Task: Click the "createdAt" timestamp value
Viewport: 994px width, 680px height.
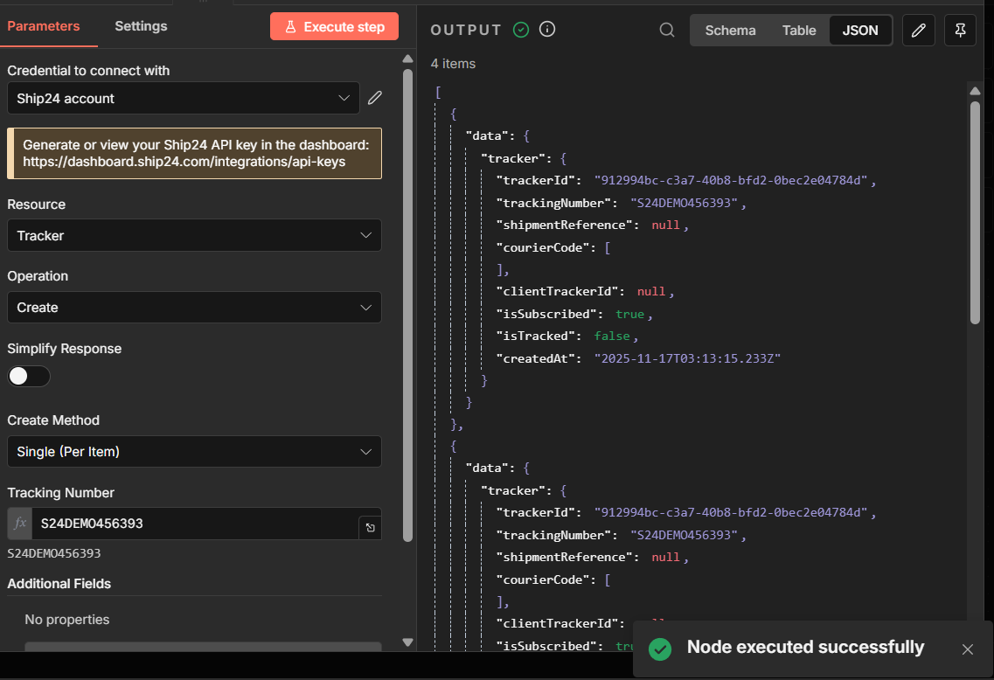Action: click(x=687, y=358)
